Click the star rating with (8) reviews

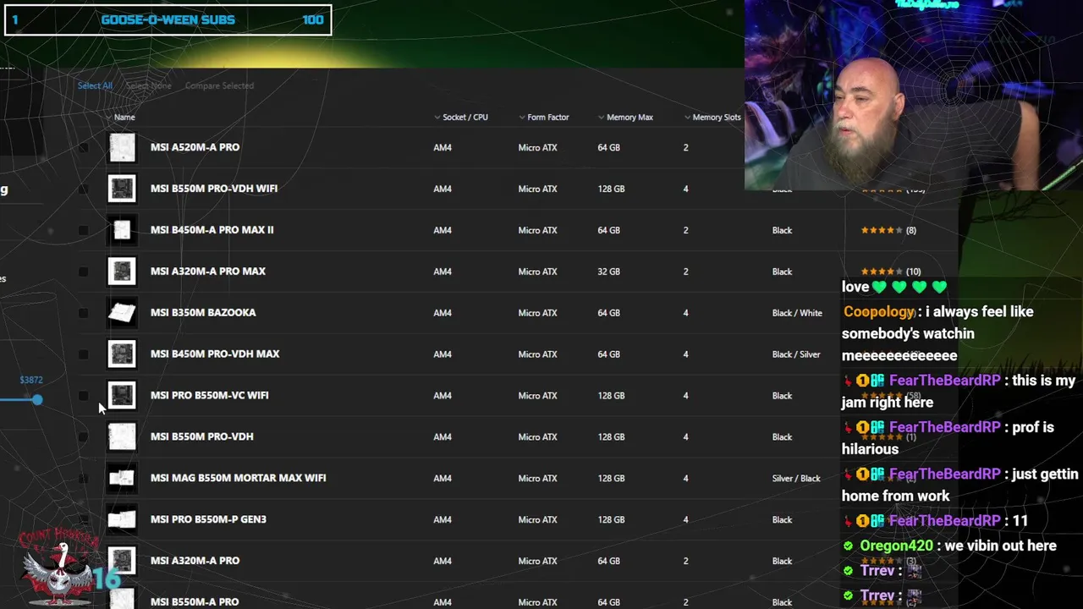pos(888,230)
